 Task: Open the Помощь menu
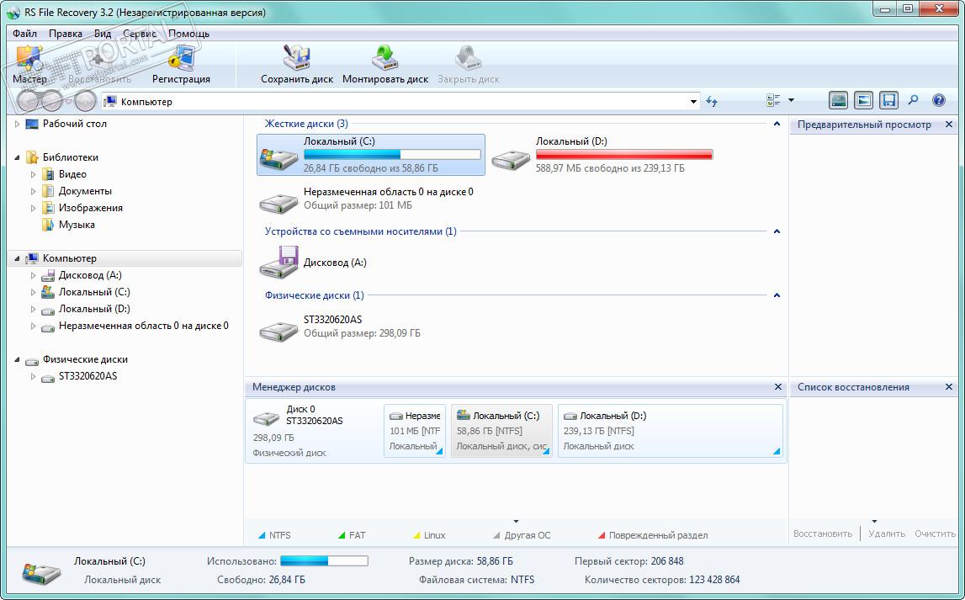pyautogui.click(x=189, y=33)
